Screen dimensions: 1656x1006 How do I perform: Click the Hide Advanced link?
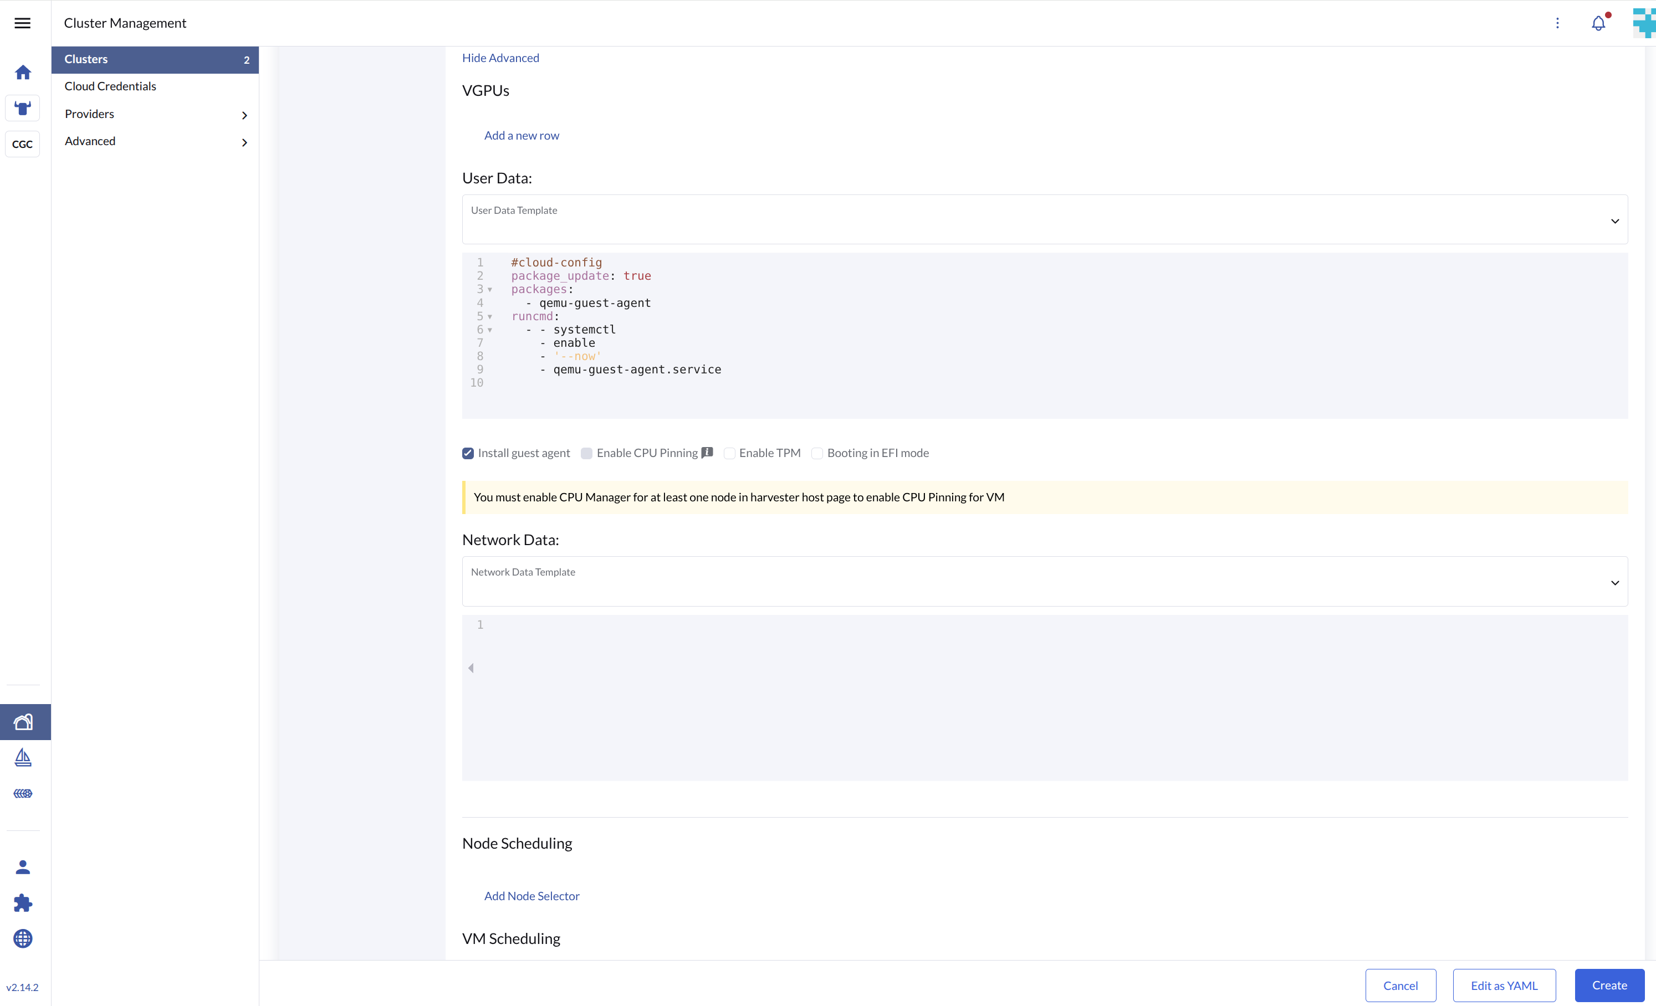coord(500,58)
